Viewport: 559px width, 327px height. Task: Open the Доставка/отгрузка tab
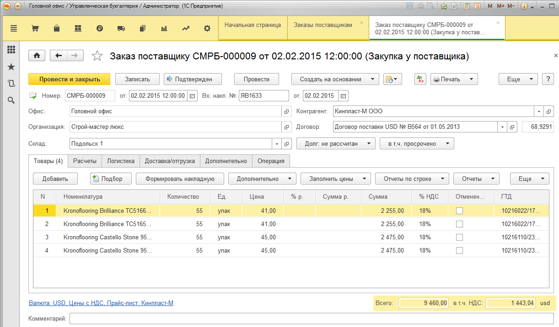coord(170,161)
